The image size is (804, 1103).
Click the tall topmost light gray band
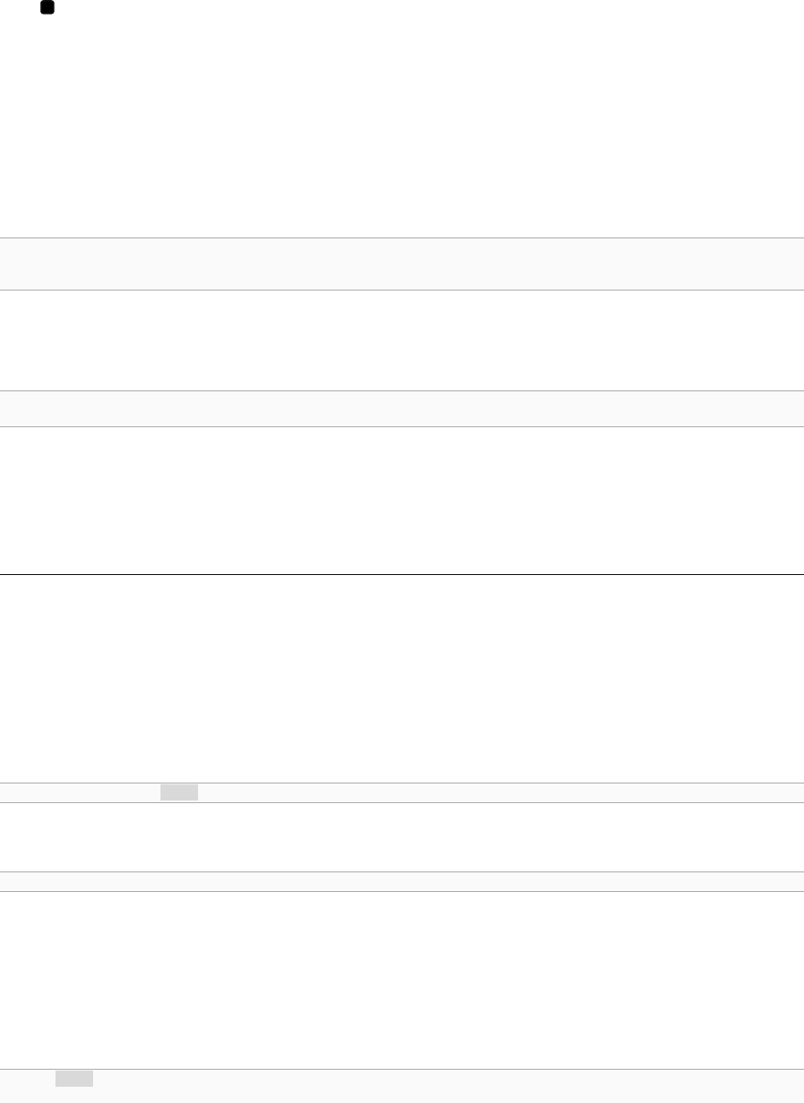pos(402,264)
